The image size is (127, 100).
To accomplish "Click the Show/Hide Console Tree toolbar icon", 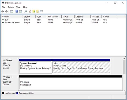I will pos(12,11).
